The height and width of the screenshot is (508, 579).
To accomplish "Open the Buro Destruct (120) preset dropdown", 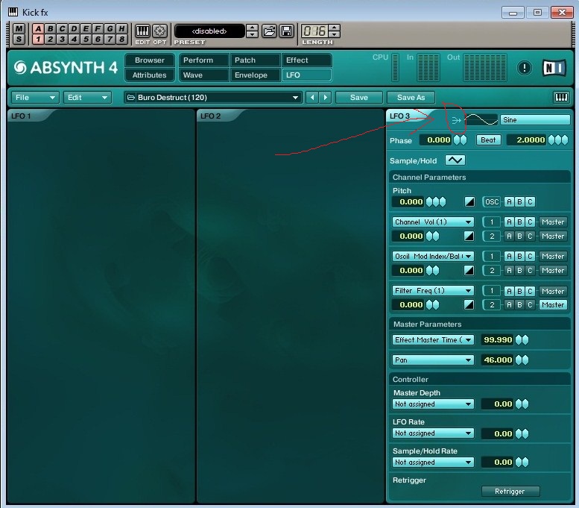I will (213, 97).
